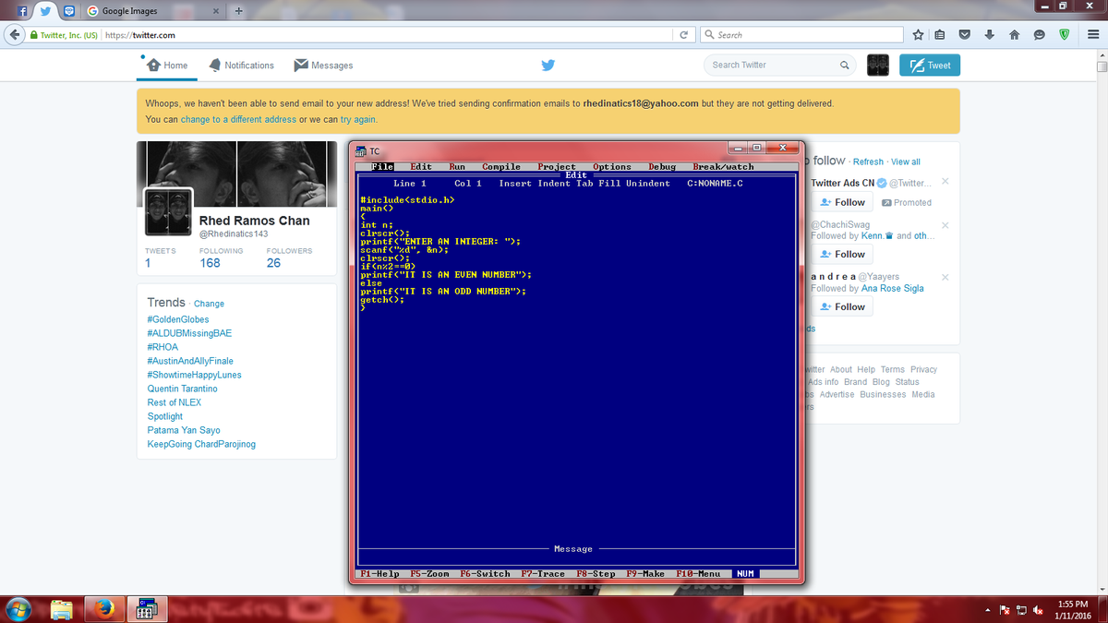Open the Run menu in TC
This screenshot has height=623, width=1108.
[457, 167]
